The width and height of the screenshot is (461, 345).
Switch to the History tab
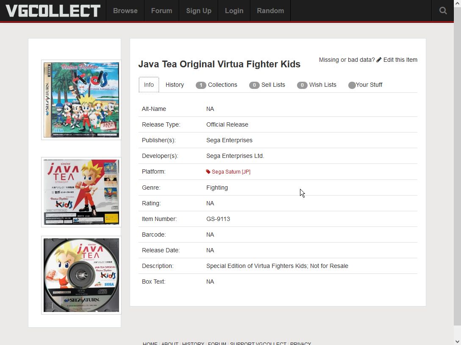click(175, 85)
